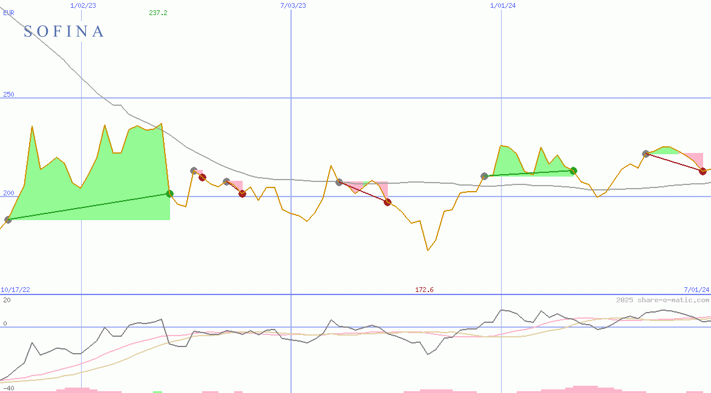Click gray entry marker after the 7/03/23 line
Screen dimensions: 711x393
(339, 182)
